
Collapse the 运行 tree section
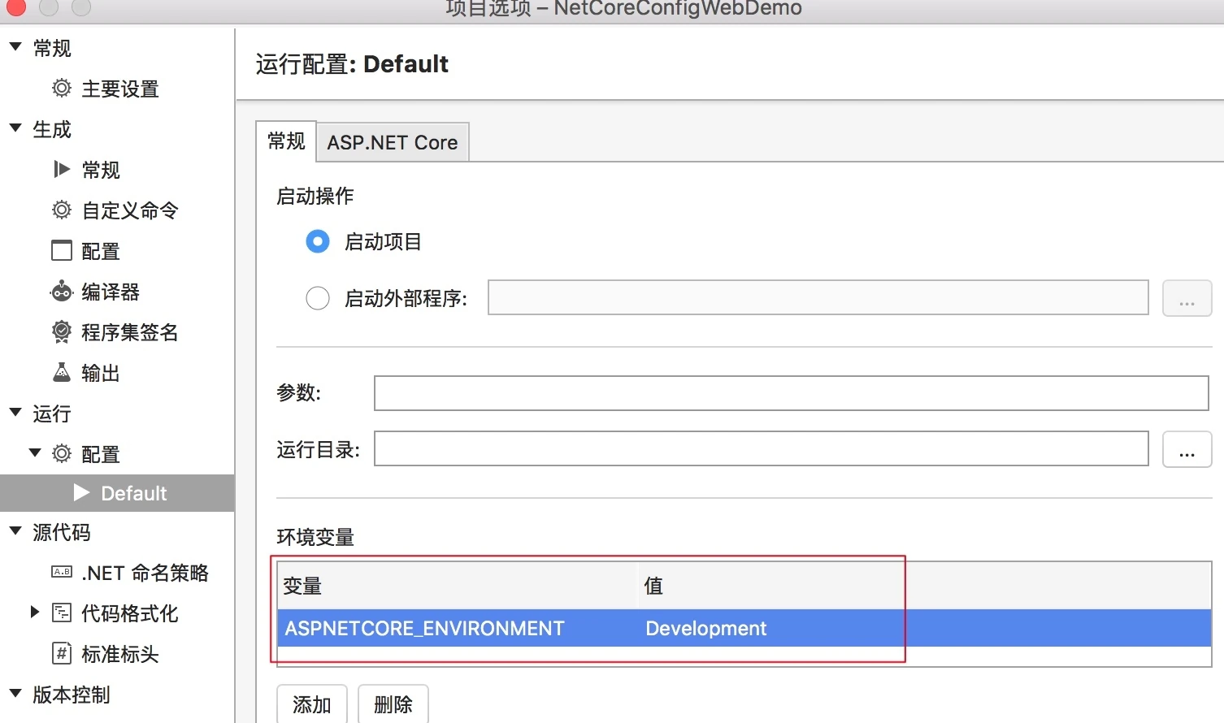15,413
